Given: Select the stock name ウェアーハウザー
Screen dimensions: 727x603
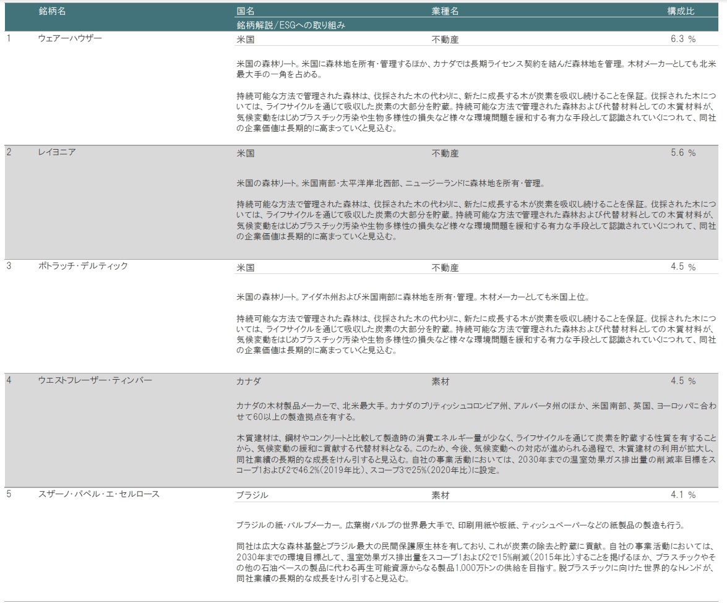Looking at the screenshot, I should pos(69,38).
